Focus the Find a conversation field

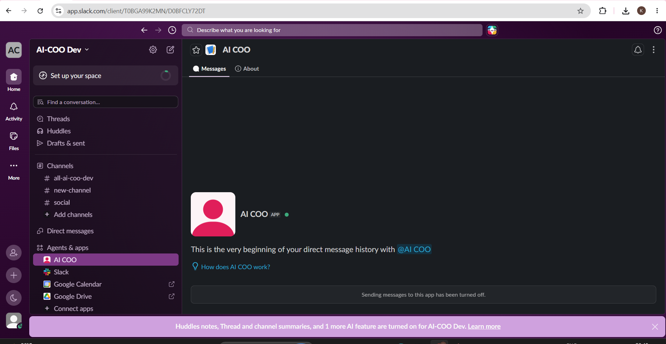105,102
